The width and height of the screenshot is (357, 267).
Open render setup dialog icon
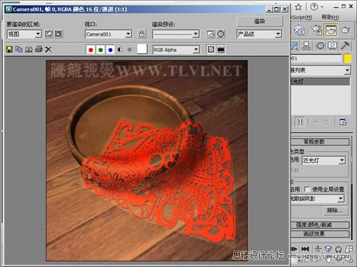point(211,34)
